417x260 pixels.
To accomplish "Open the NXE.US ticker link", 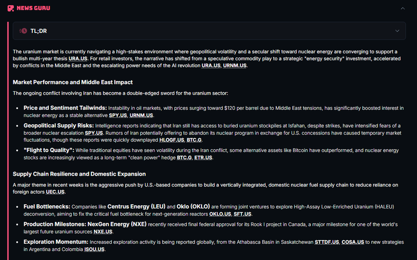I will point(103,232).
